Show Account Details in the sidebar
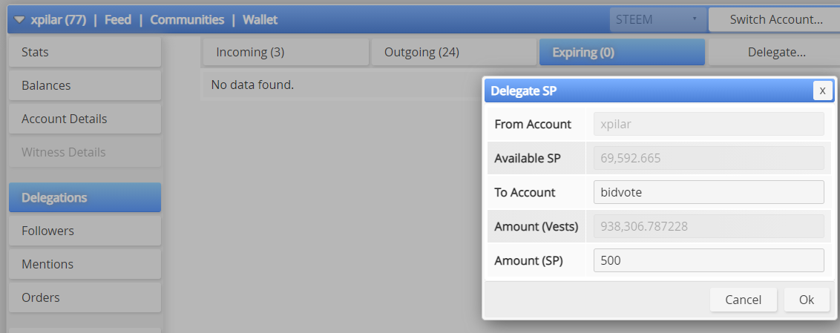 pyautogui.click(x=85, y=119)
